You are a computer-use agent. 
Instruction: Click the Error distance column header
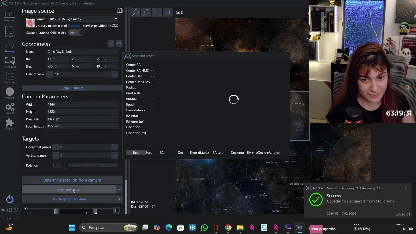(x=200, y=153)
